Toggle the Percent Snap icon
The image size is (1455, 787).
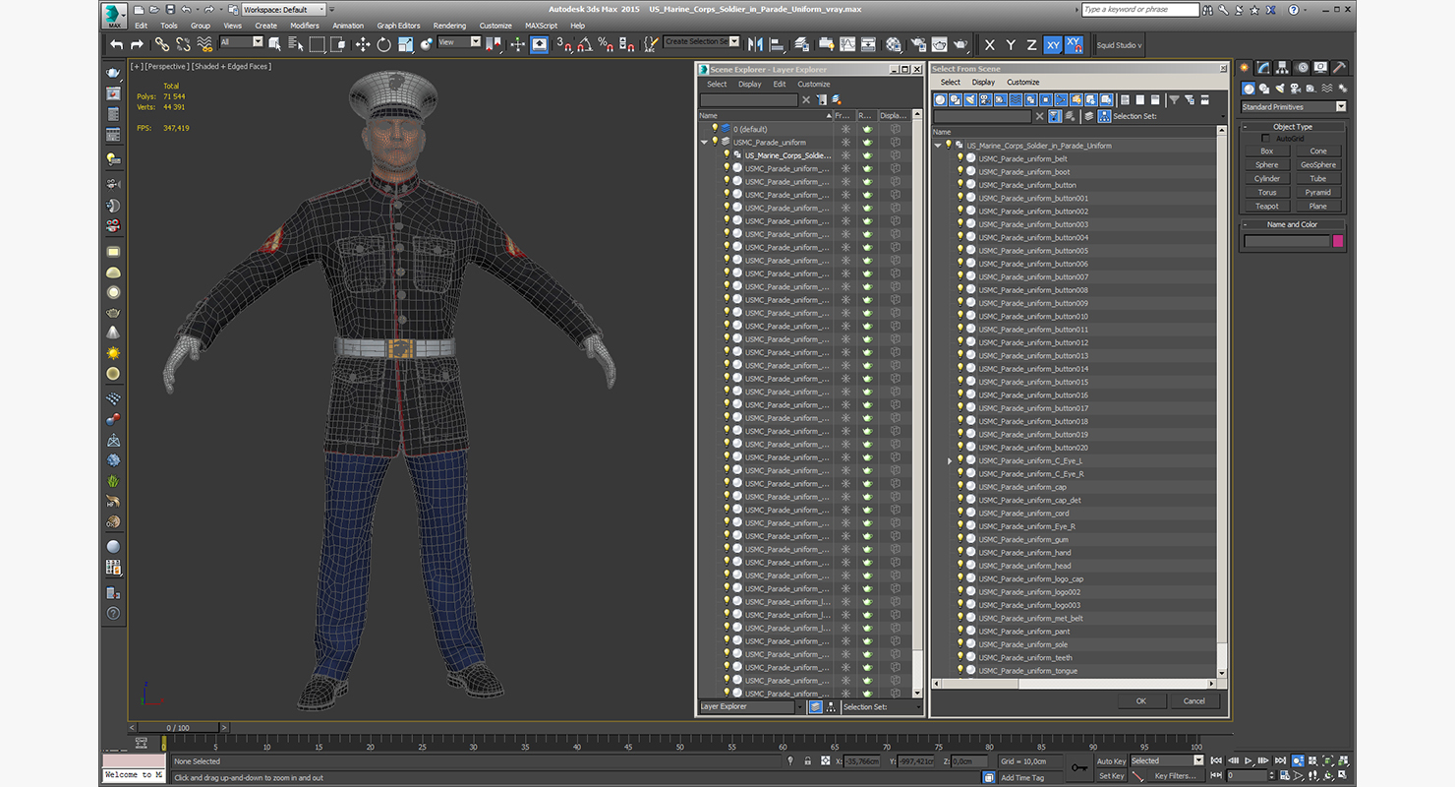[606, 44]
